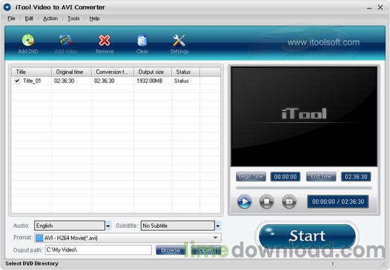Click the No Subtitle selection field
390x270 pixels.
(x=177, y=226)
